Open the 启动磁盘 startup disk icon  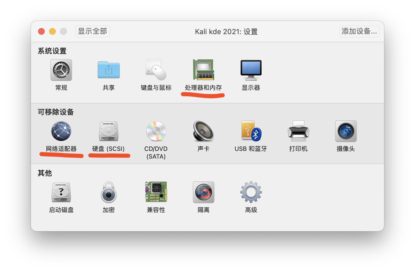pos(61,192)
